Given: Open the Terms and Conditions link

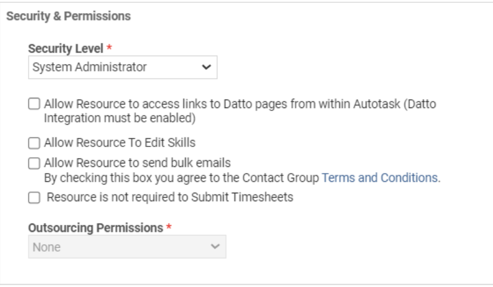Looking at the screenshot, I should point(380,178).
